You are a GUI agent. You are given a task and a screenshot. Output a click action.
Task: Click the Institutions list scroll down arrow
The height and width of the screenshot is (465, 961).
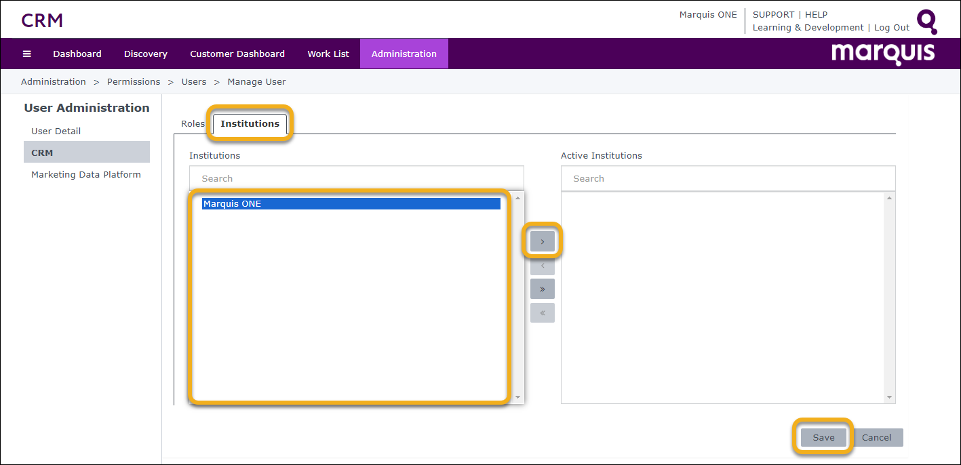(x=518, y=397)
